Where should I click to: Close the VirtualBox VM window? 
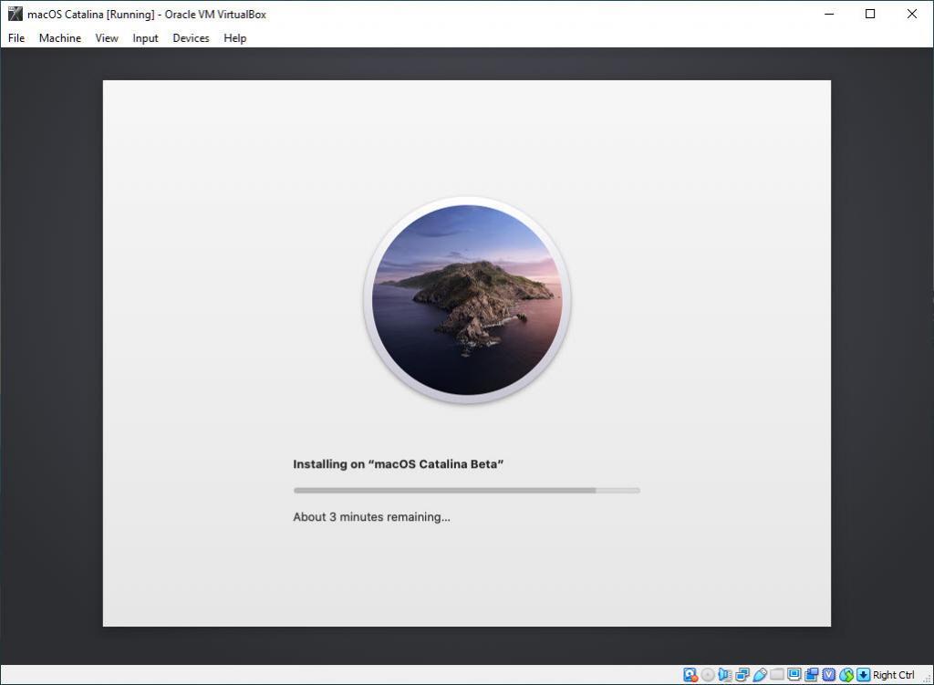pyautogui.click(x=912, y=14)
